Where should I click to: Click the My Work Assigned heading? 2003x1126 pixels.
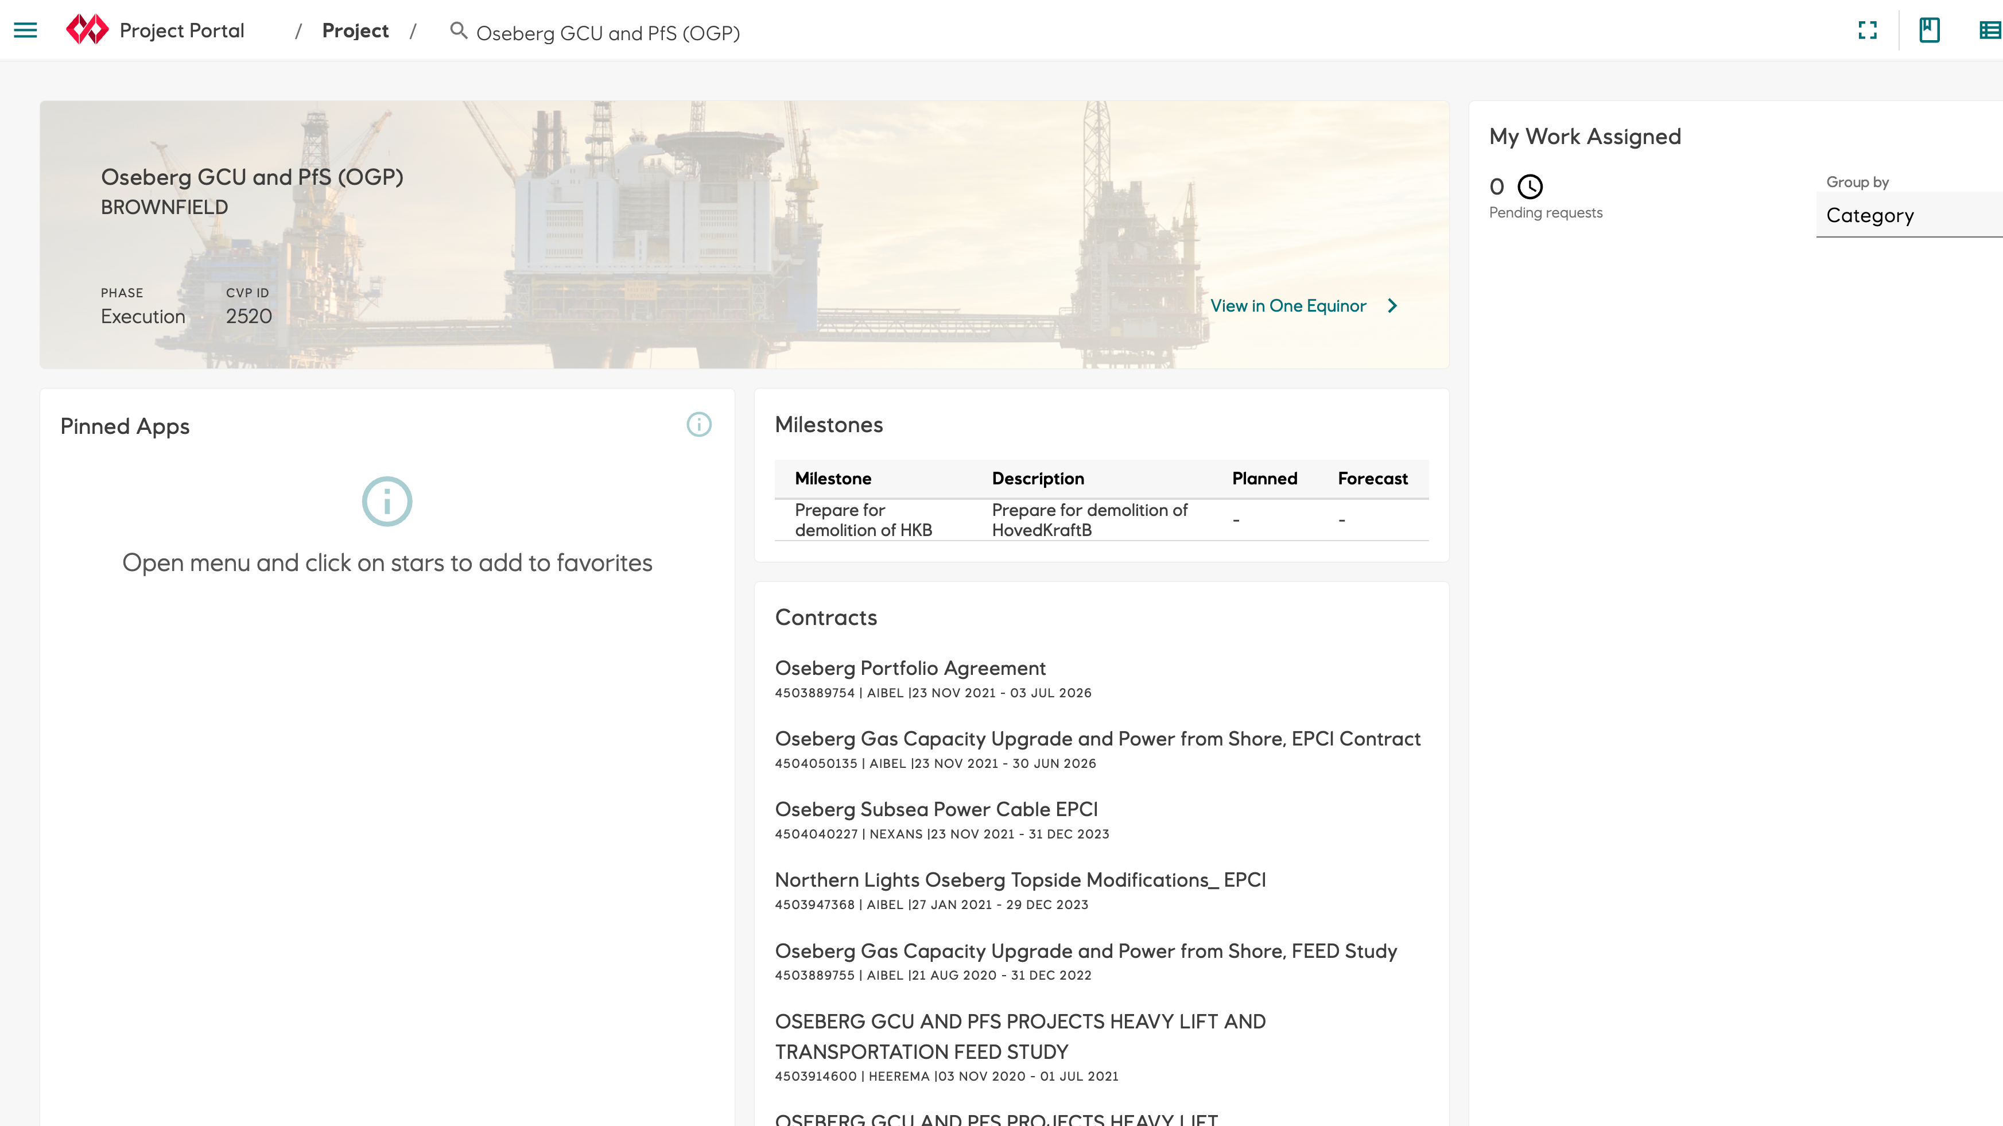pyautogui.click(x=1585, y=137)
